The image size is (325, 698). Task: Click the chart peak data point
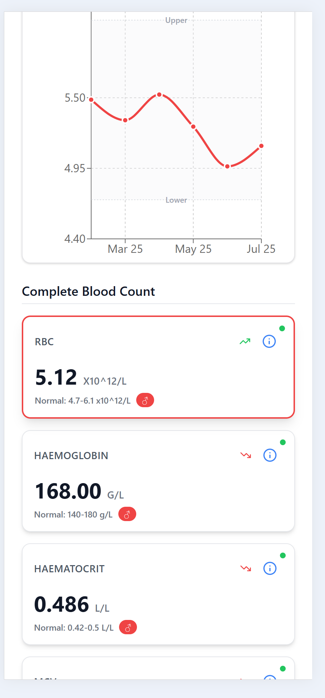pyautogui.click(x=159, y=95)
